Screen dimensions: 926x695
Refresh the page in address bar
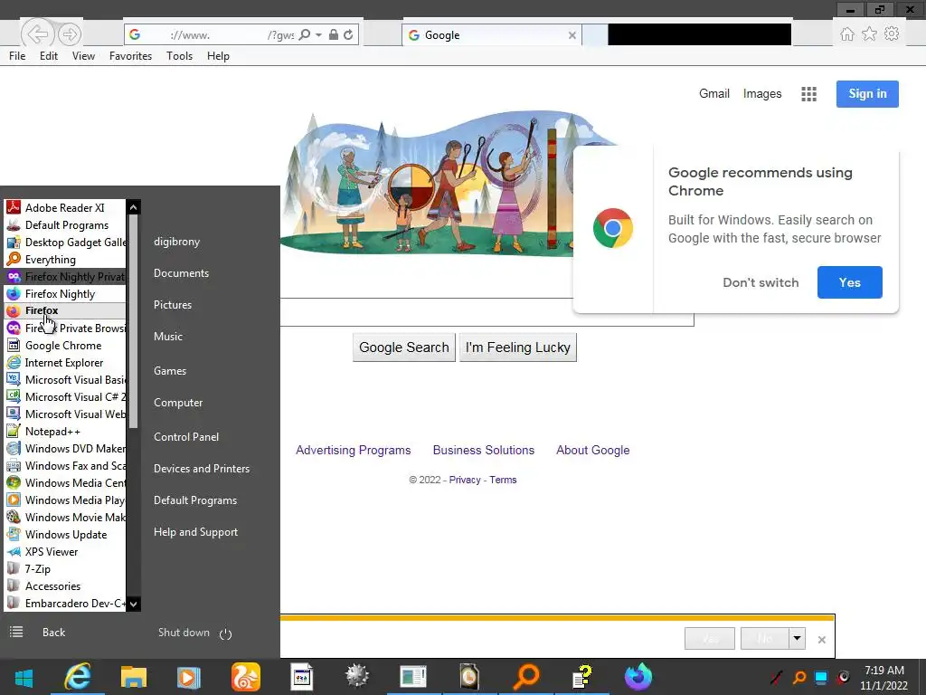pyautogui.click(x=348, y=35)
